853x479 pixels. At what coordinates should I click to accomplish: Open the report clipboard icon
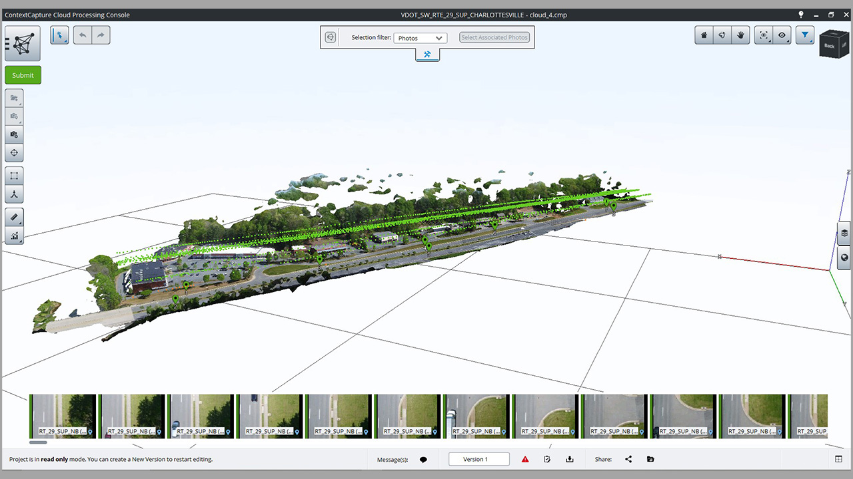tap(547, 459)
